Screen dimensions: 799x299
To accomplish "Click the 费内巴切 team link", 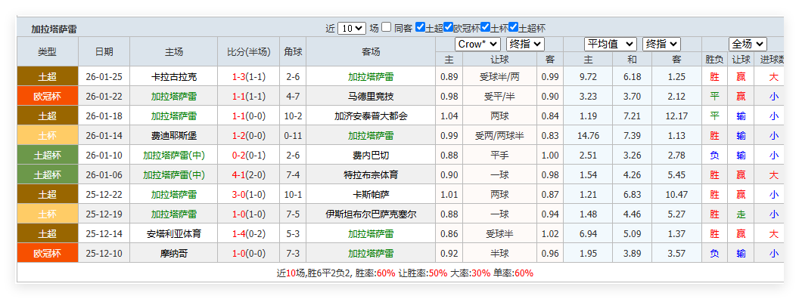I will click(371, 156).
